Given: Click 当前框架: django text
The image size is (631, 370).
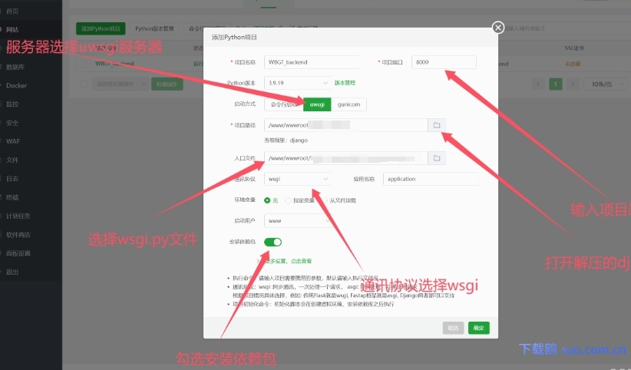Looking at the screenshot, I should pyautogui.click(x=286, y=140).
